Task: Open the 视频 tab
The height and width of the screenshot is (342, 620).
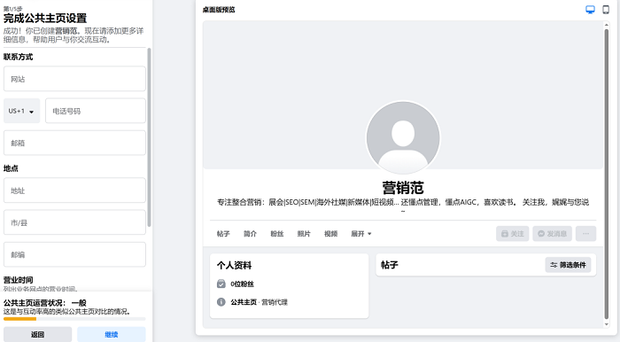Action: (x=330, y=234)
